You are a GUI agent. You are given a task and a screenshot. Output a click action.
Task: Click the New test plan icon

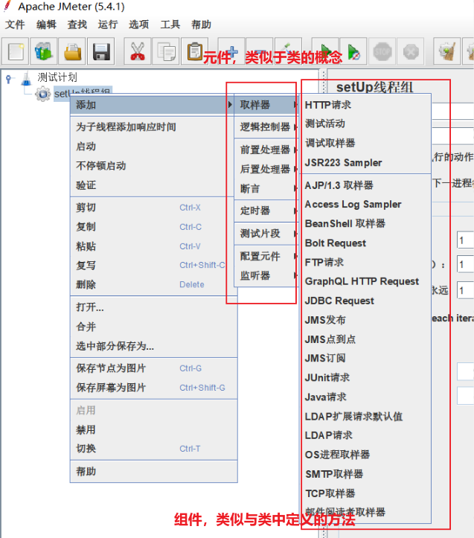tap(15, 51)
